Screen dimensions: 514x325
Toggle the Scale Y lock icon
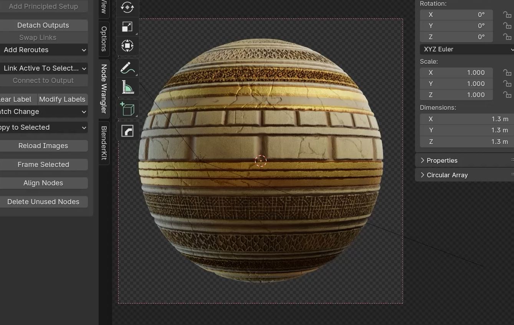(507, 84)
